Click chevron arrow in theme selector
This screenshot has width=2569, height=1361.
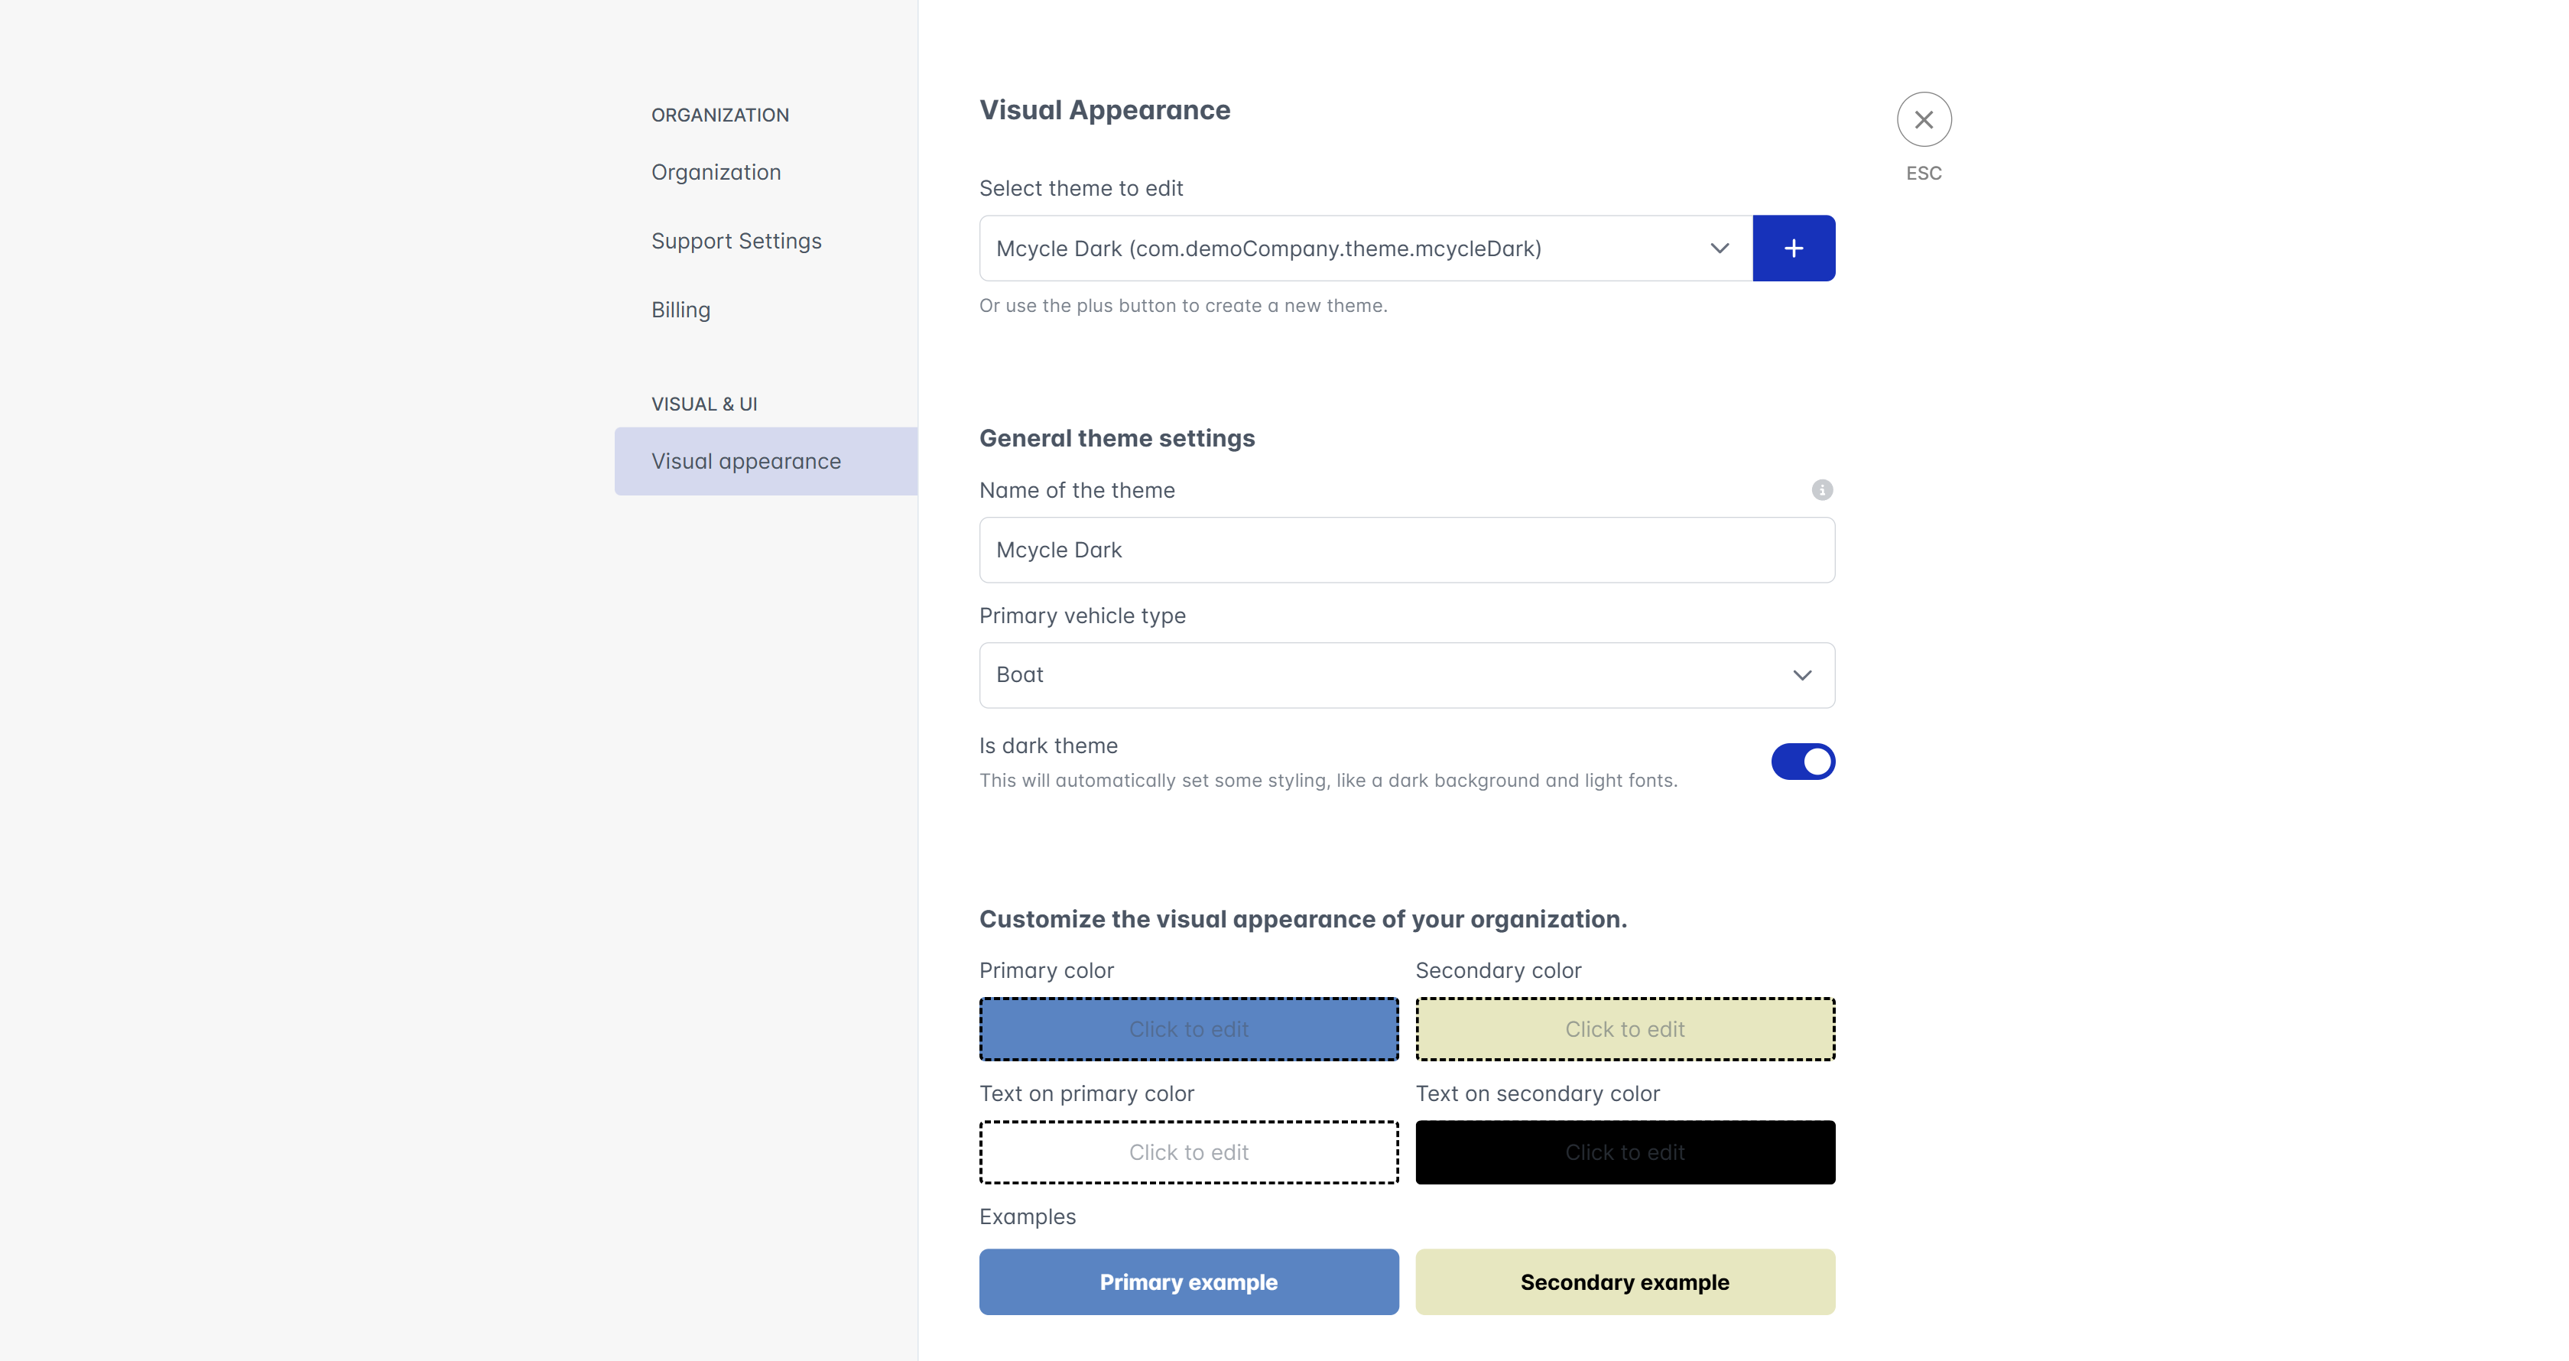pyautogui.click(x=1720, y=248)
